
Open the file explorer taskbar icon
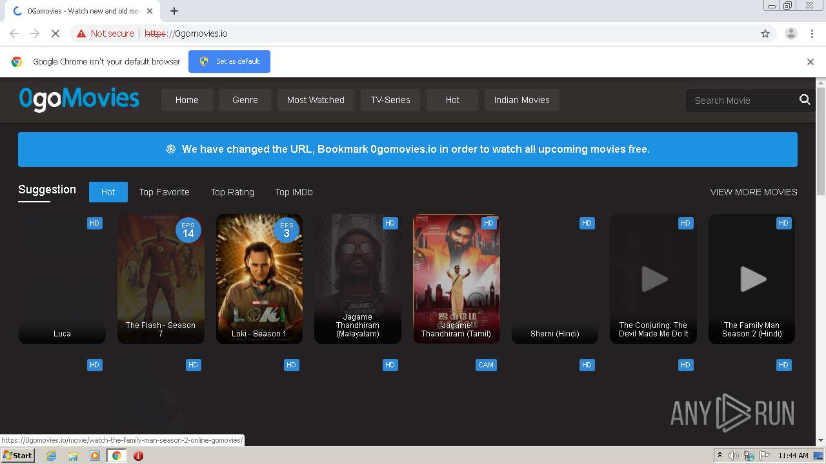point(73,456)
